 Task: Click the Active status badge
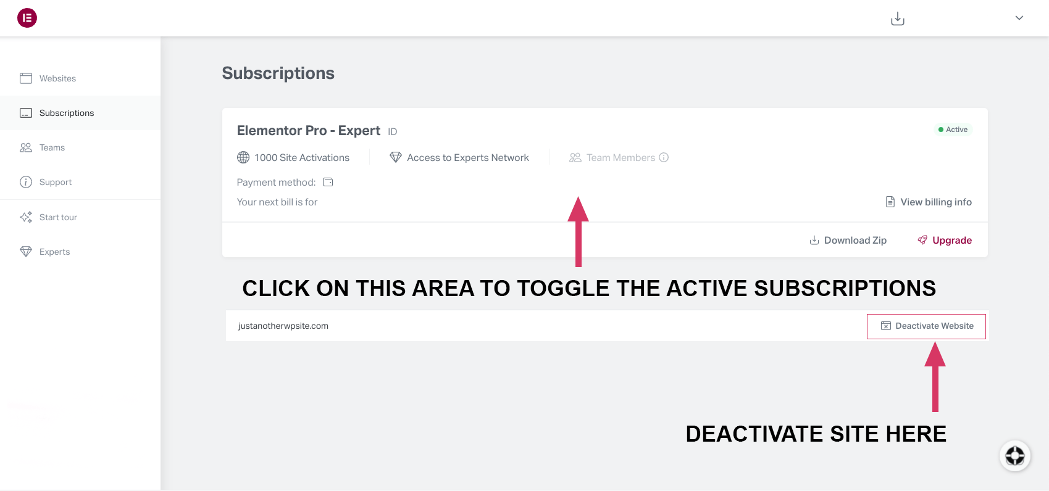tap(953, 130)
